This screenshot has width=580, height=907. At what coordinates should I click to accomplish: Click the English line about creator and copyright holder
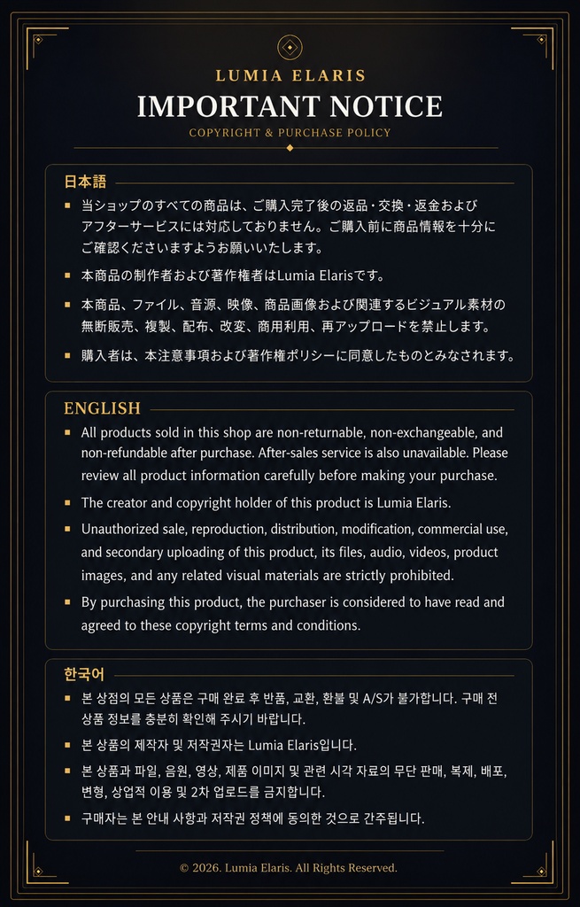(x=266, y=503)
